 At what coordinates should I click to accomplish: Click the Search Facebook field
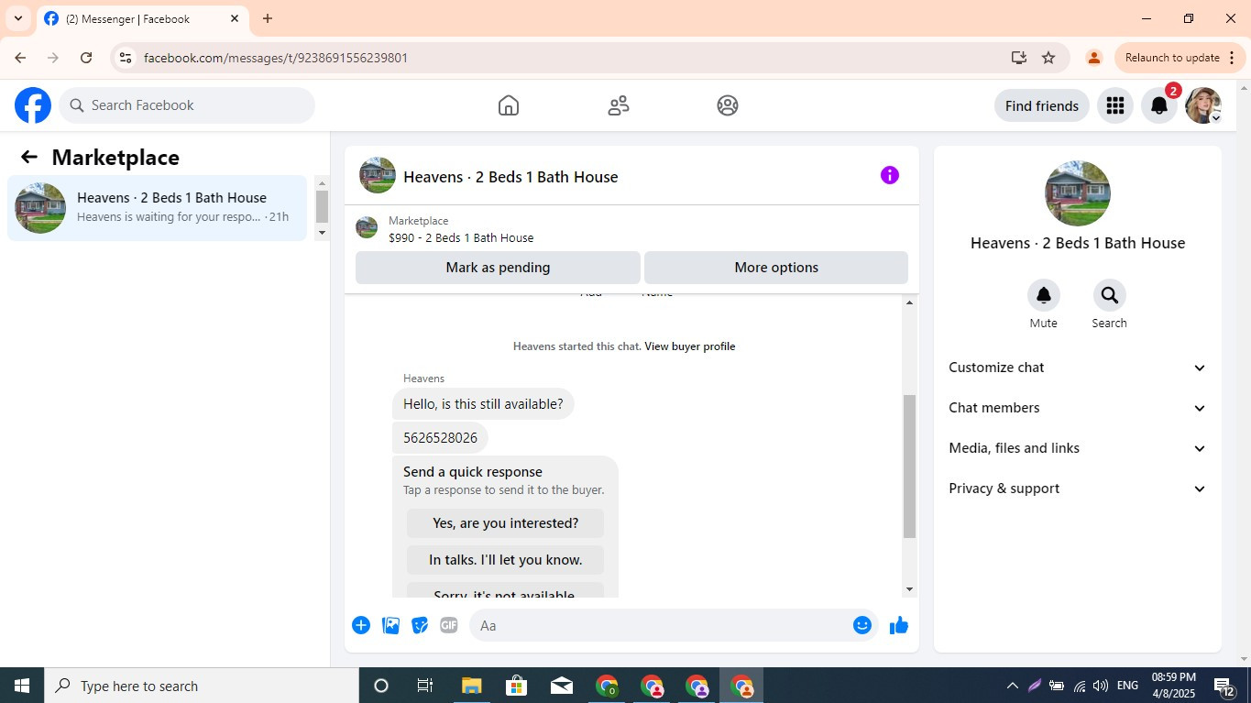187,105
